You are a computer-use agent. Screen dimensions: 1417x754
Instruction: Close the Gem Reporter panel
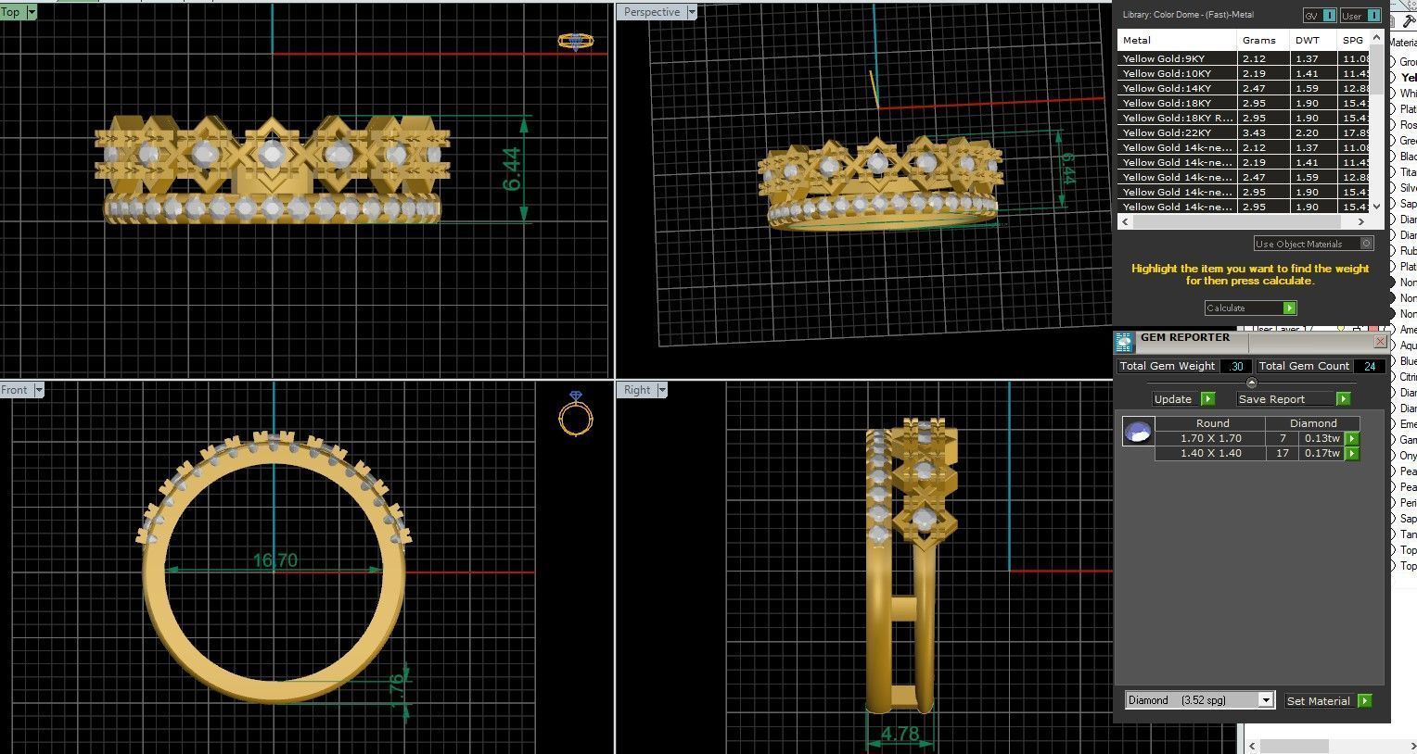click(x=1380, y=341)
